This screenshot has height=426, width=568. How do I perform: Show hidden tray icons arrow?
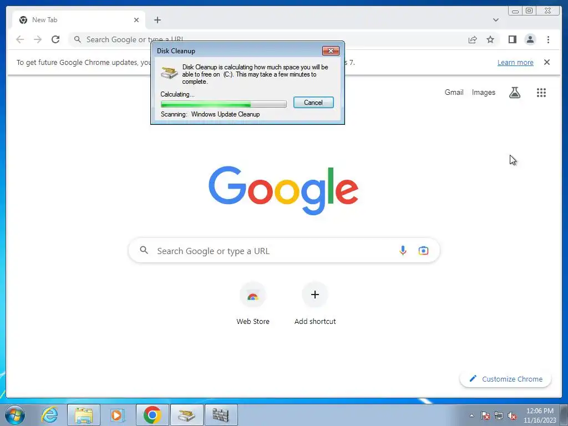471,415
